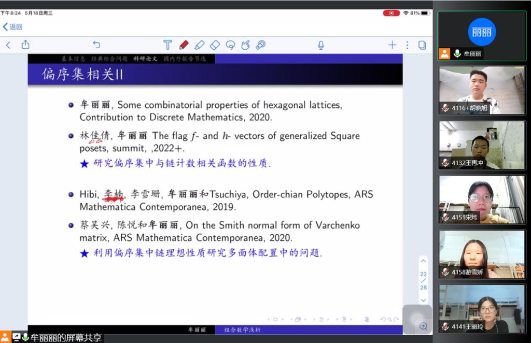Viewport: 531px width, 343px height.
Task: Toggle muted mic on 4151宋炜 video
Action: 445,217
